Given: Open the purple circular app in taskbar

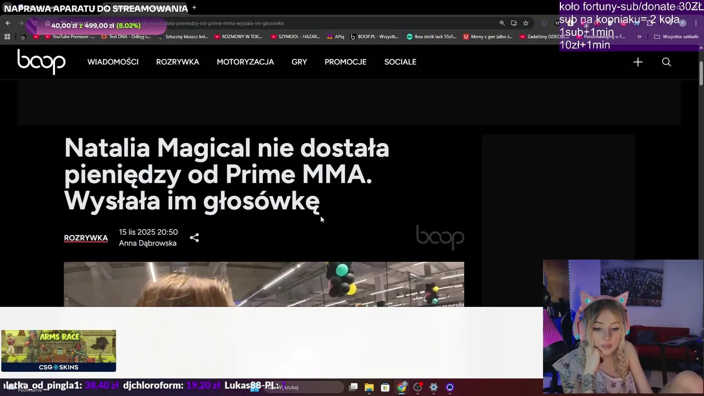Looking at the screenshot, I should pos(450,387).
